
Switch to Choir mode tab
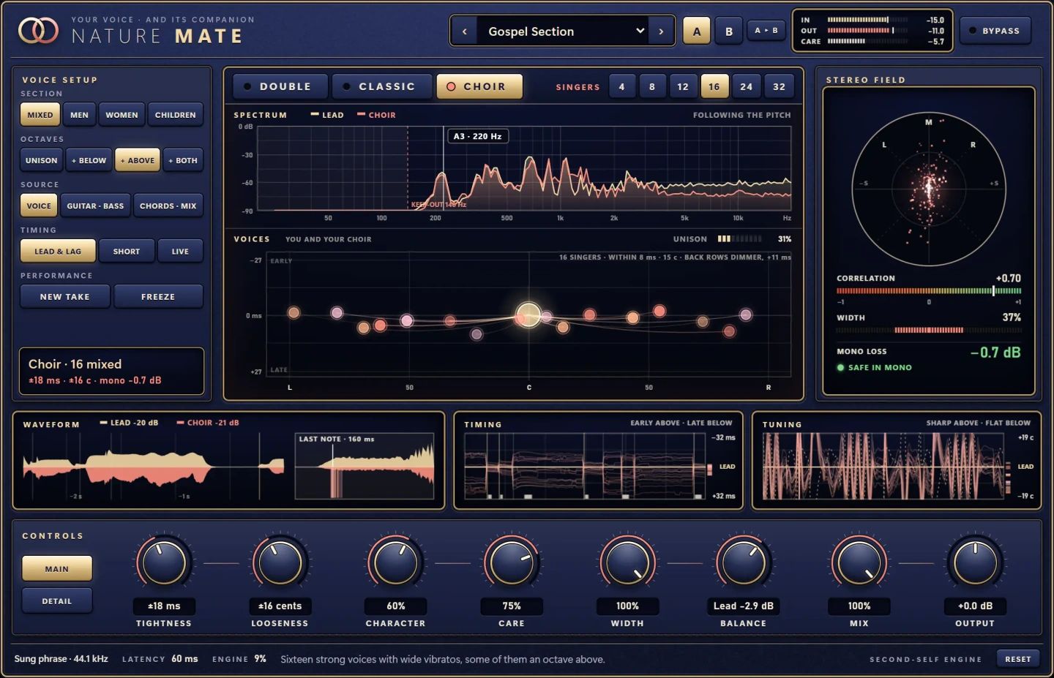(479, 86)
